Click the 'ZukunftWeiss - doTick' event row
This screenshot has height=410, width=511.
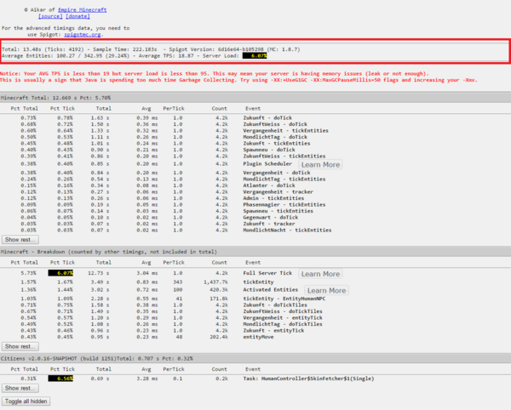255,124
